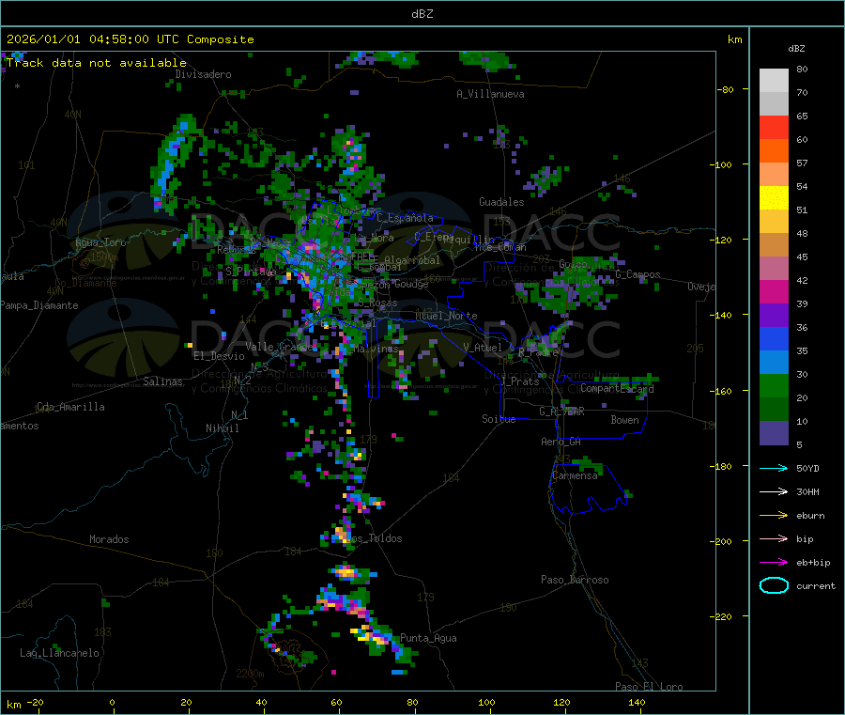Click the Bowen map label

pos(624,420)
